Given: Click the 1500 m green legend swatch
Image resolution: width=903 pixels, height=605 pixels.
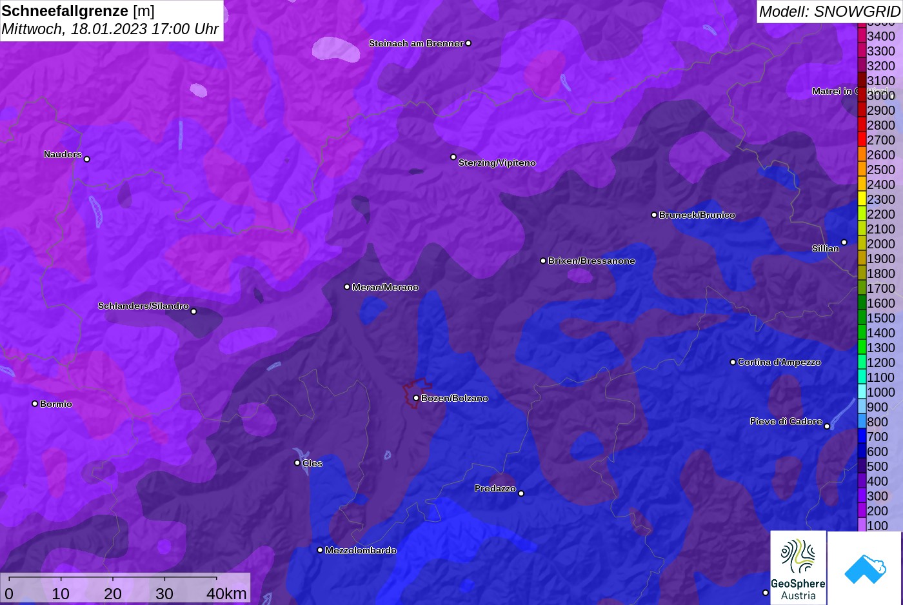Looking at the screenshot, I should 862,317.
